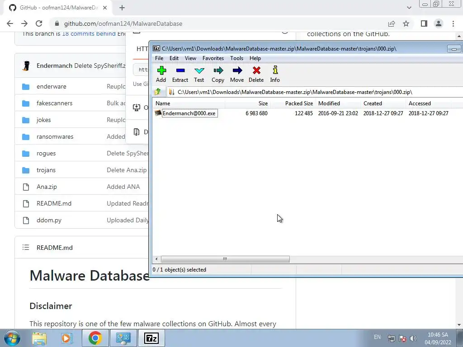Click the Move toolbar icon

237,74
